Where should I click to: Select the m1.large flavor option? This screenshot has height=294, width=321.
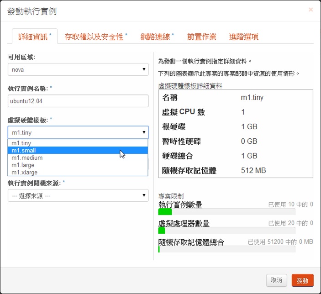pyautogui.click(x=23, y=165)
